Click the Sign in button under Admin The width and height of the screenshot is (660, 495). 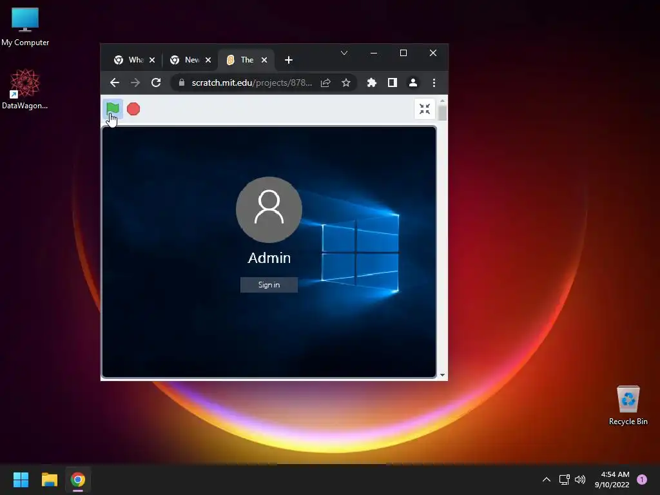click(x=269, y=285)
